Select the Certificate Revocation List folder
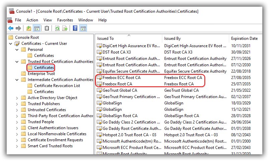This screenshot has width=269, height=161. click(57, 86)
